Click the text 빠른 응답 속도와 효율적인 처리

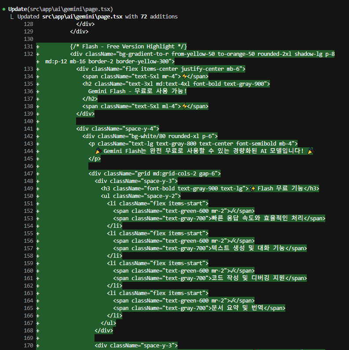(257, 218)
